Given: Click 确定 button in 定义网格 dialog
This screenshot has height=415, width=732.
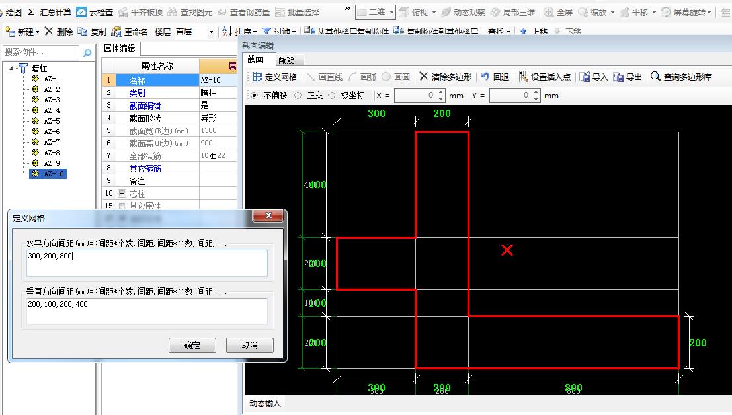Looking at the screenshot, I should tap(192, 345).
